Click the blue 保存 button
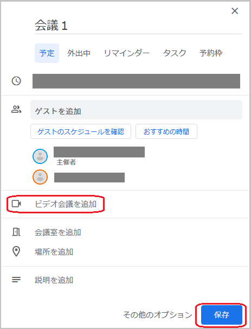The width and height of the screenshot is (251, 329). (x=222, y=315)
